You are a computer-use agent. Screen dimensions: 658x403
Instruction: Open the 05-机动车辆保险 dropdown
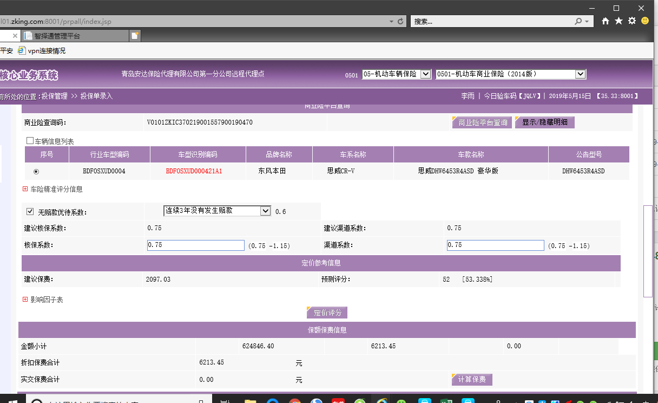pyautogui.click(x=425, y=74)
